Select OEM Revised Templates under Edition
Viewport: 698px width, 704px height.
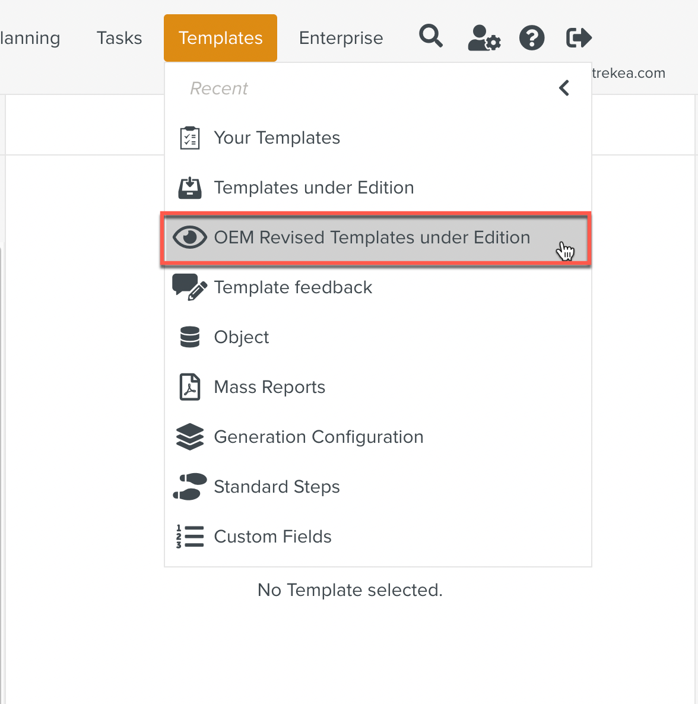click(x=372, y=237)
